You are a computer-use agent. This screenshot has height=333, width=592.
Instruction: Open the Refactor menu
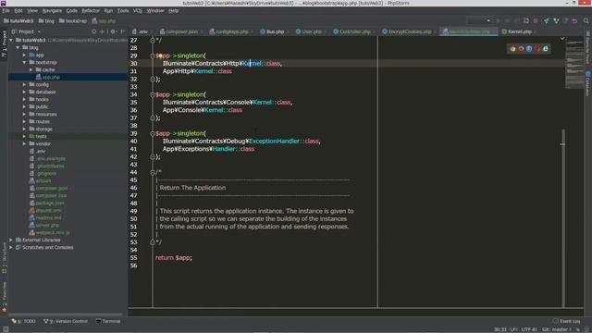91,10
